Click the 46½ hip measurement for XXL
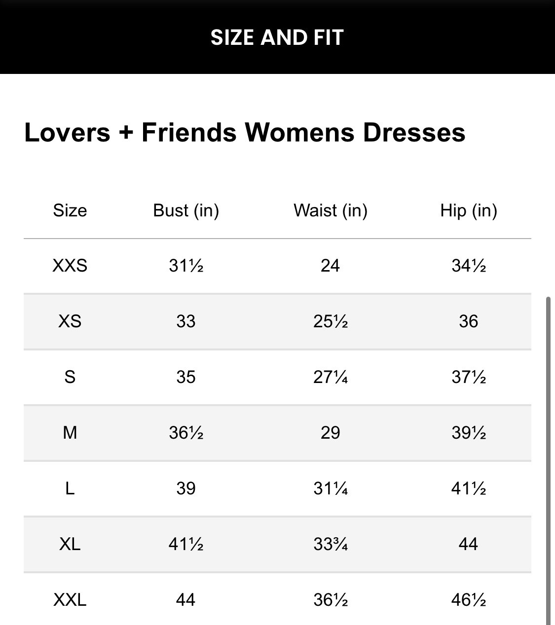The height and width of the screenshot is (625, 555). click(468, 600)
